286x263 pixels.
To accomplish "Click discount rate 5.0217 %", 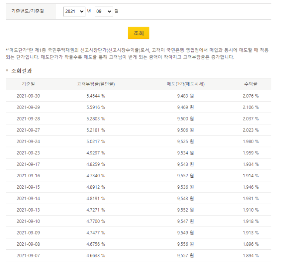I will pos(96,141).
